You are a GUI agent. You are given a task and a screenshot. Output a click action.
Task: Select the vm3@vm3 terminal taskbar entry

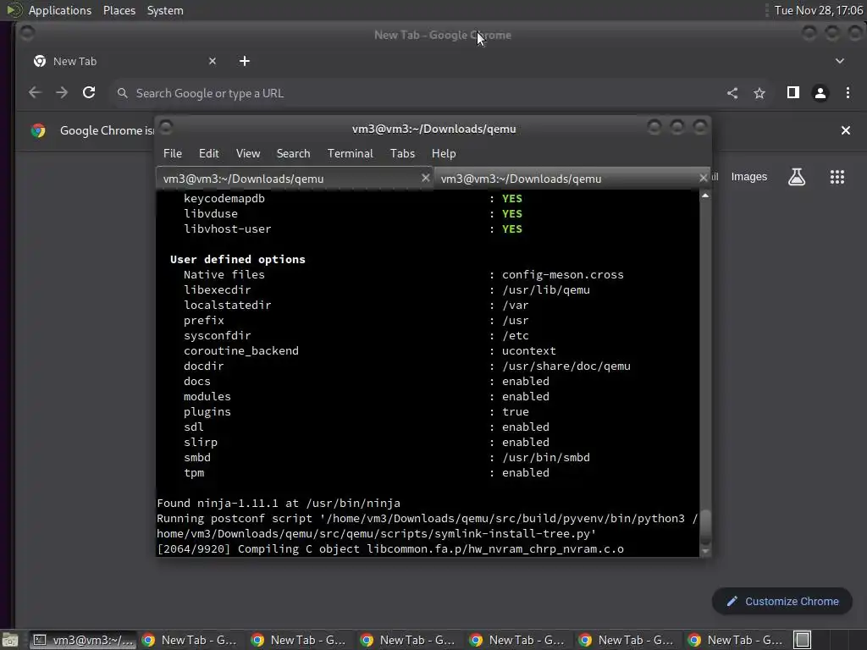(x=82, y=640)
